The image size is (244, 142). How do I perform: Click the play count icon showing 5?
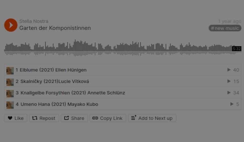pos(232,104)
